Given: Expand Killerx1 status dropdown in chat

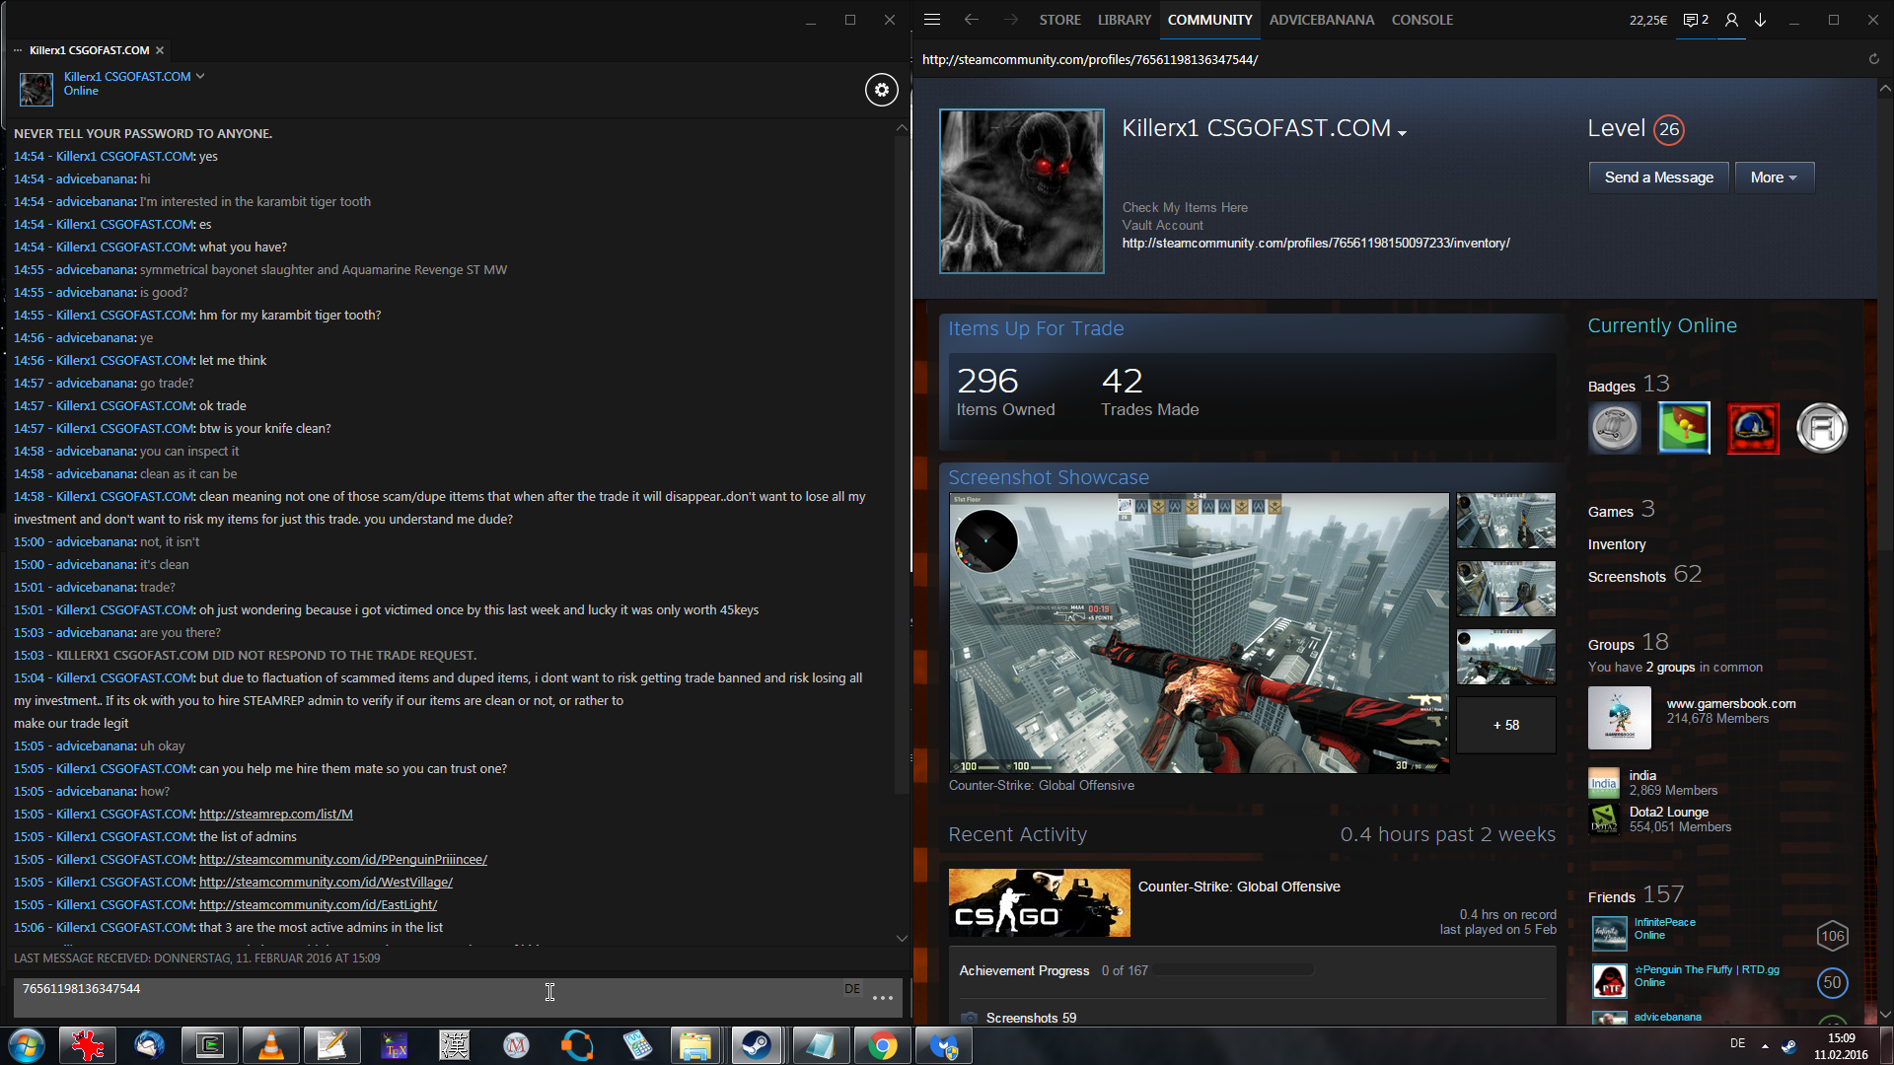Looking at the screenshot, I should click(200, 76).
